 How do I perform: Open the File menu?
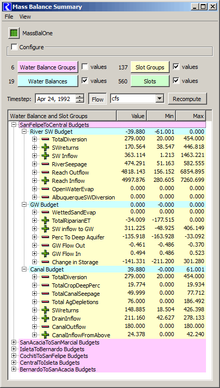pyautogui.click(x=9, y=17)
